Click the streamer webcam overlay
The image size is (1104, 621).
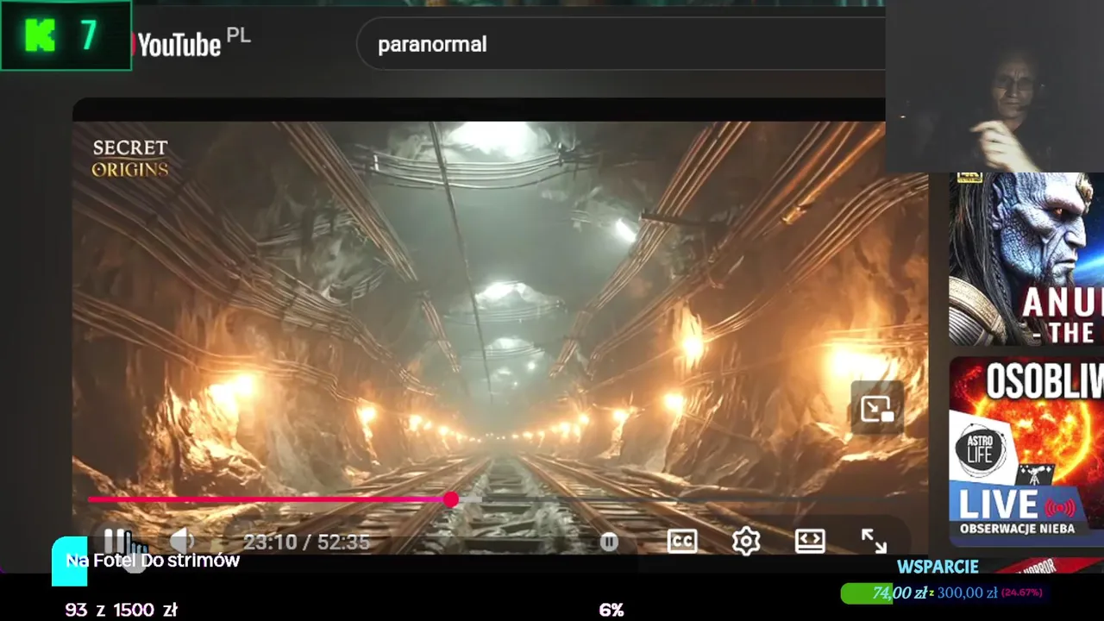(x=994, y=86)
